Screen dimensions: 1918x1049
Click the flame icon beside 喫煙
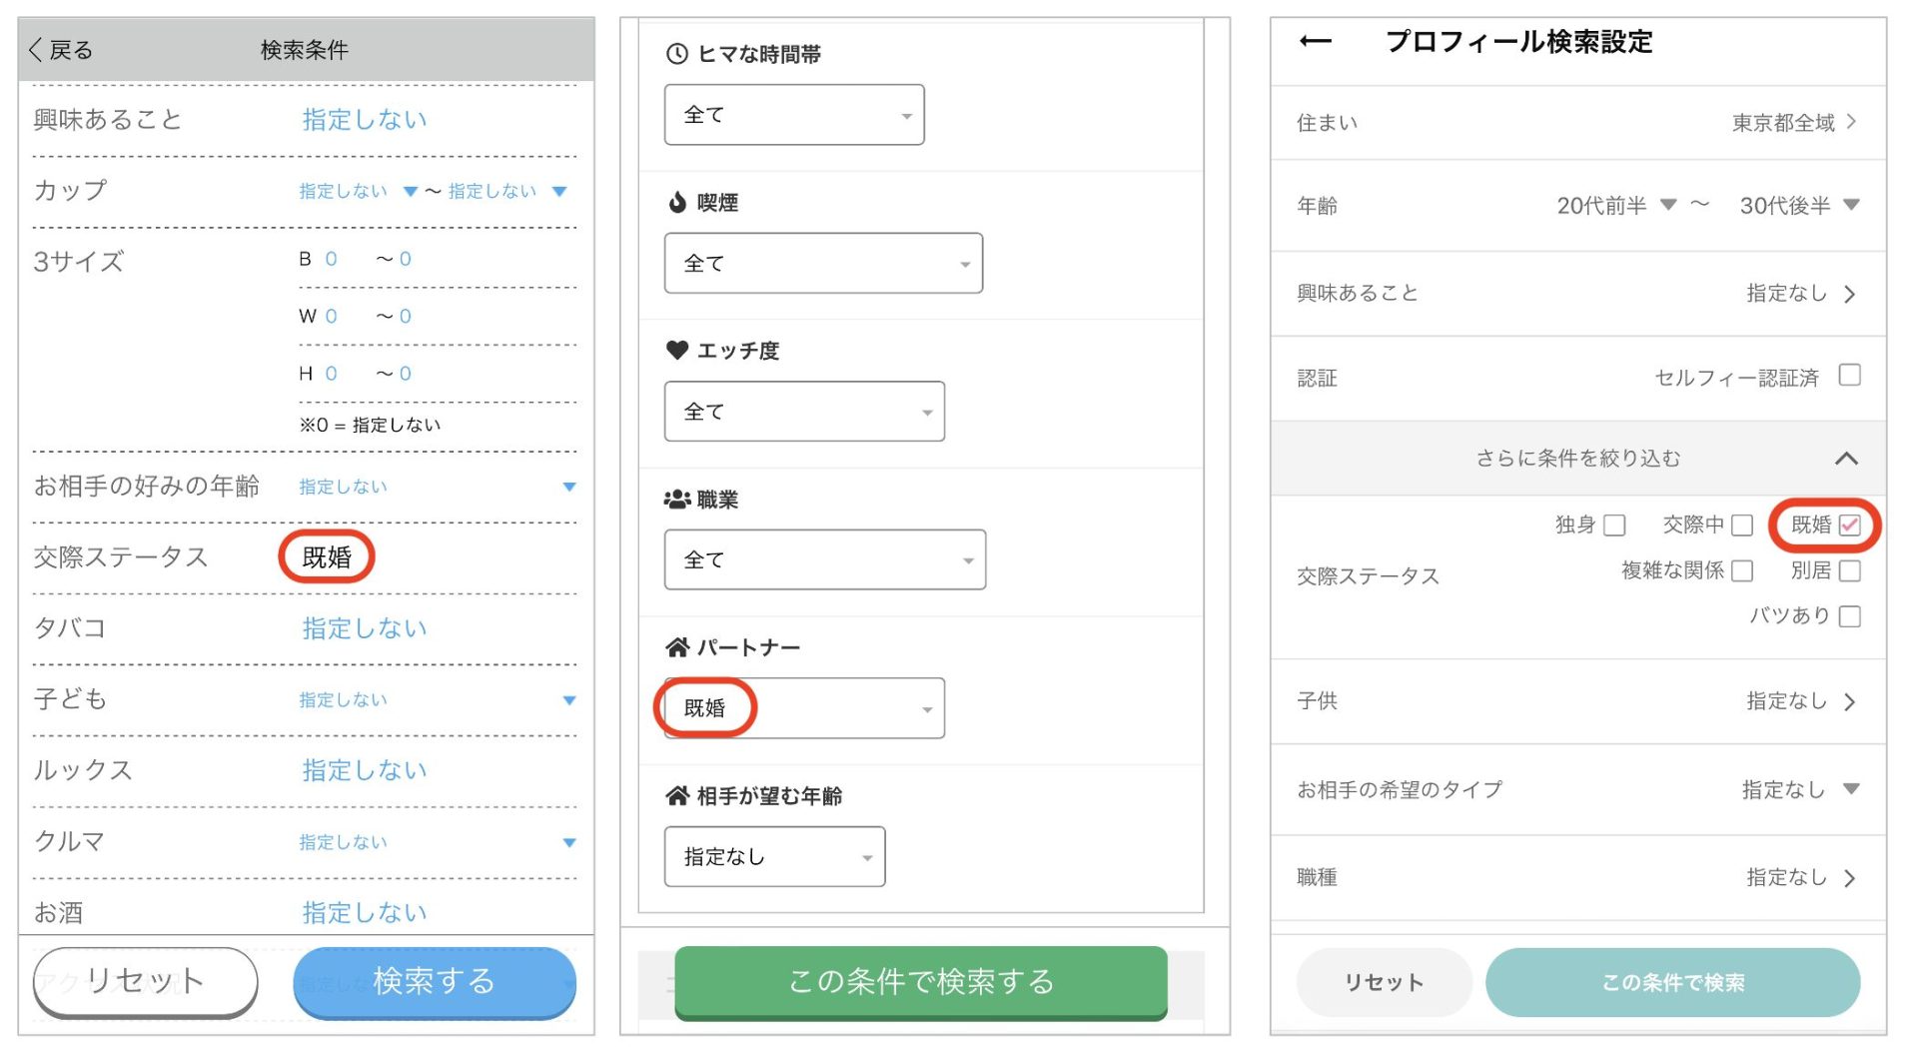point(677,203)
